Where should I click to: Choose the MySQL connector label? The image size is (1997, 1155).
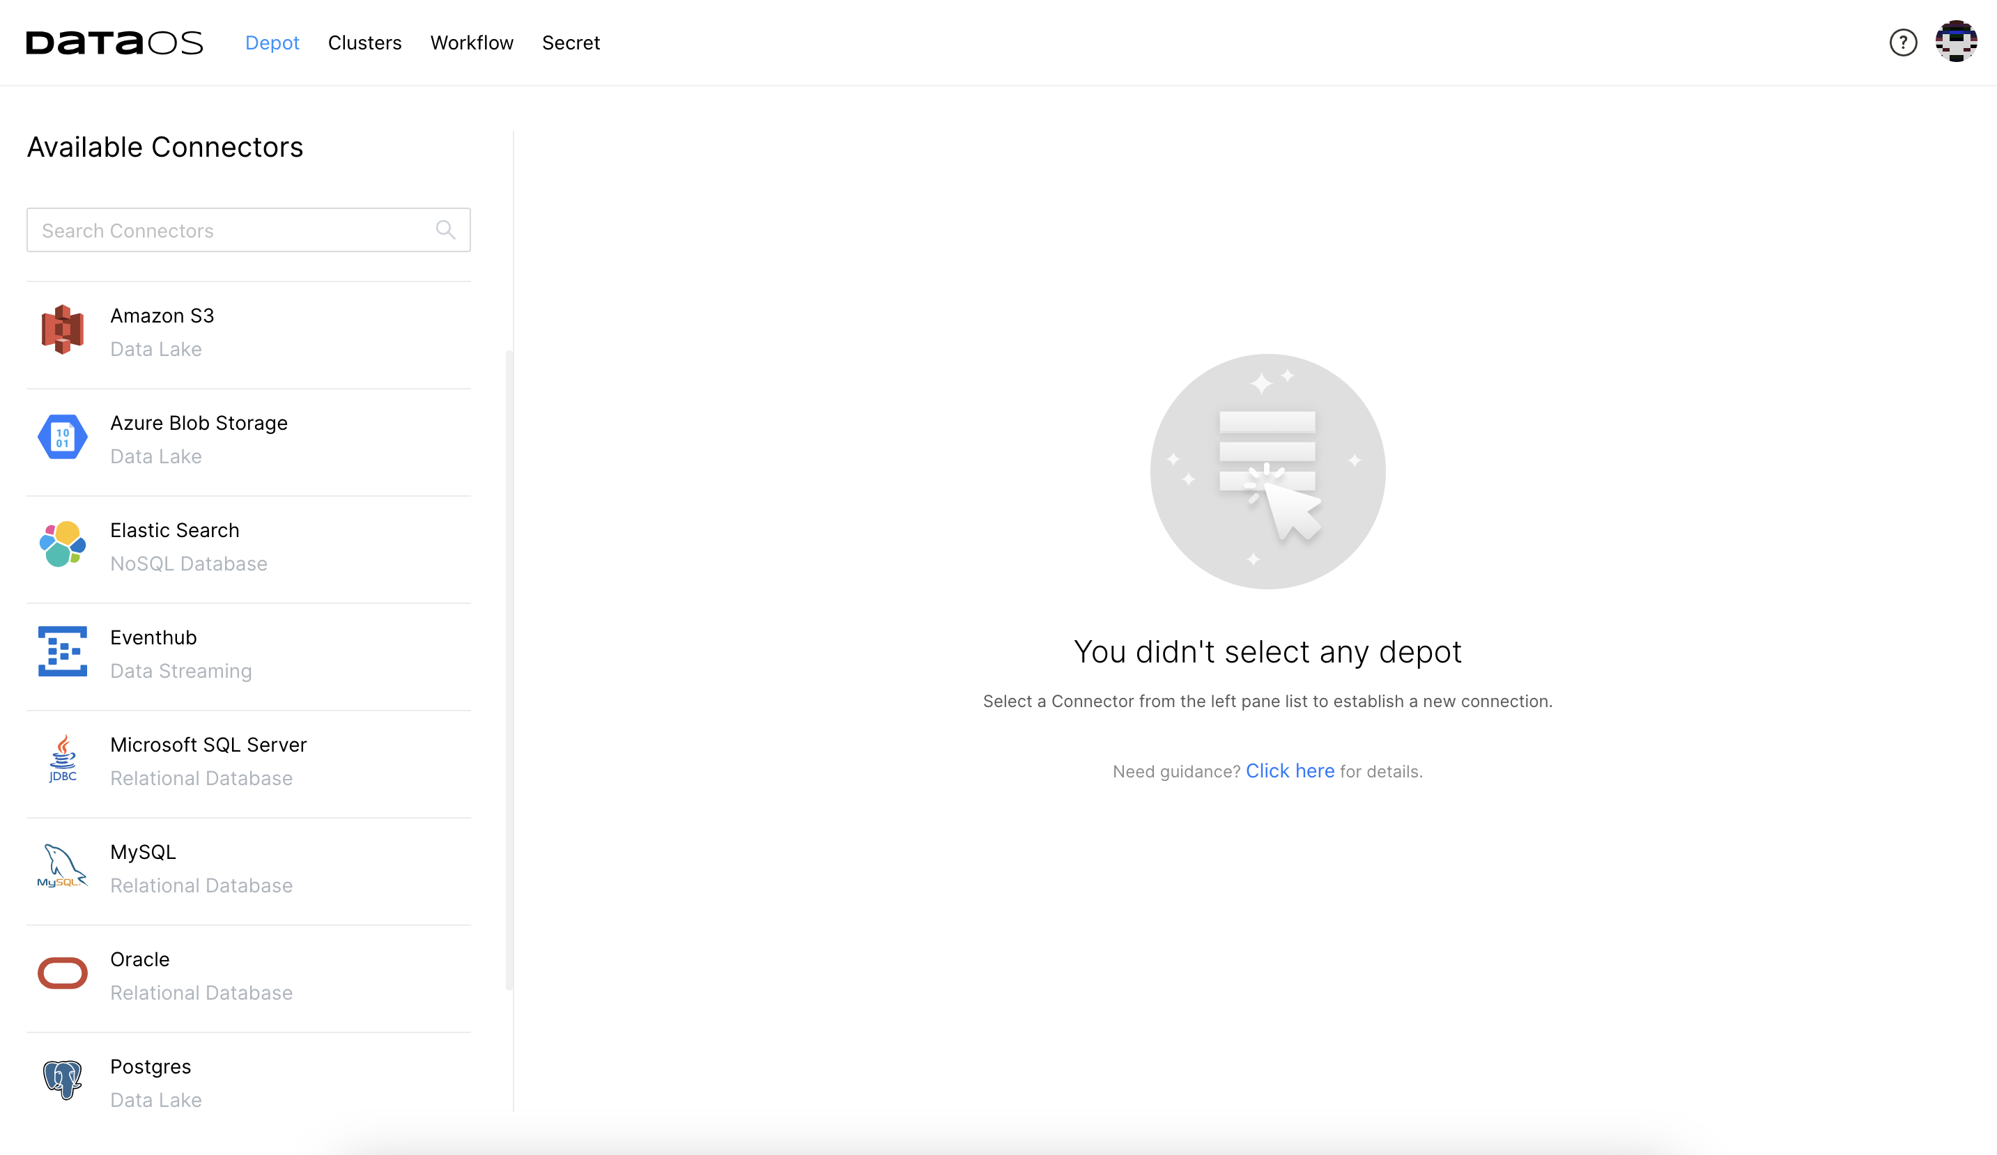143,853
